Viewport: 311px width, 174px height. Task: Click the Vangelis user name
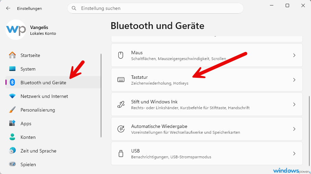[x=39, y=27]
